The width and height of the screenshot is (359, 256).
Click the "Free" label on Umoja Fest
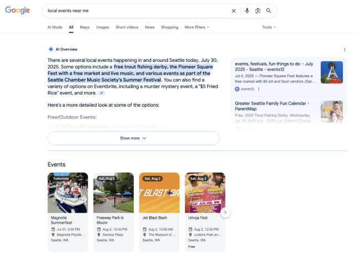pos(192,247)
